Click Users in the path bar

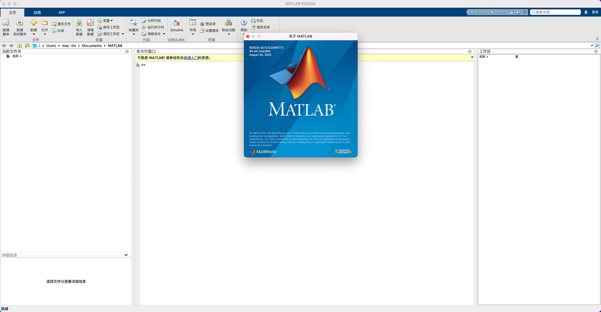(51, 46)
